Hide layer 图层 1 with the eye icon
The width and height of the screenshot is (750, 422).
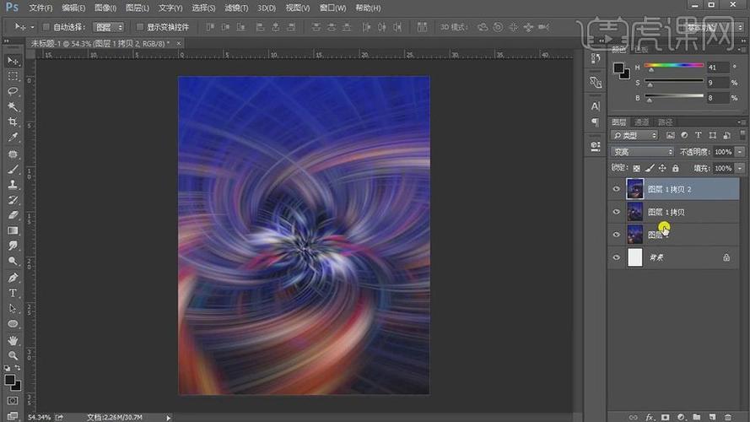[x=617, y=235]
